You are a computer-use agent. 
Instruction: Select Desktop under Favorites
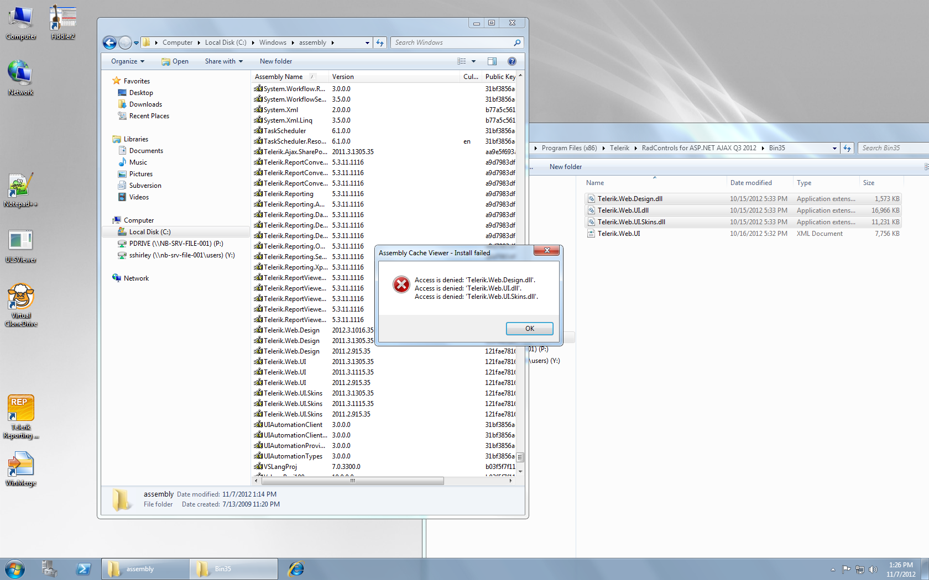pos(141,93)
